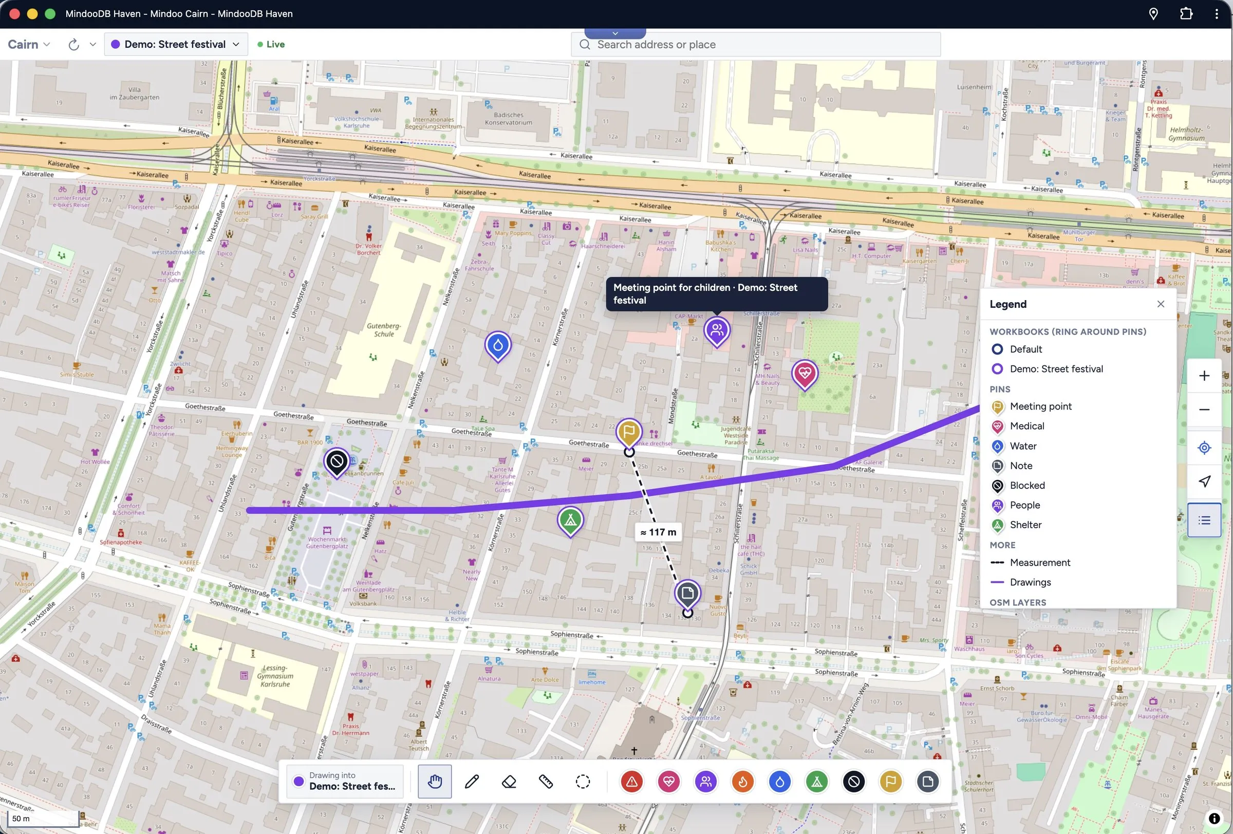This screenshot has height=834, width=1233.
Task: Click the Default workbook legend entry
Action: click(1017, 349)
